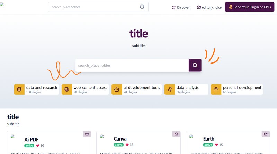This screenshot has height=154, width=277.
Task: Click the web-content-access globe icon
Action: (x=67, y=89)
